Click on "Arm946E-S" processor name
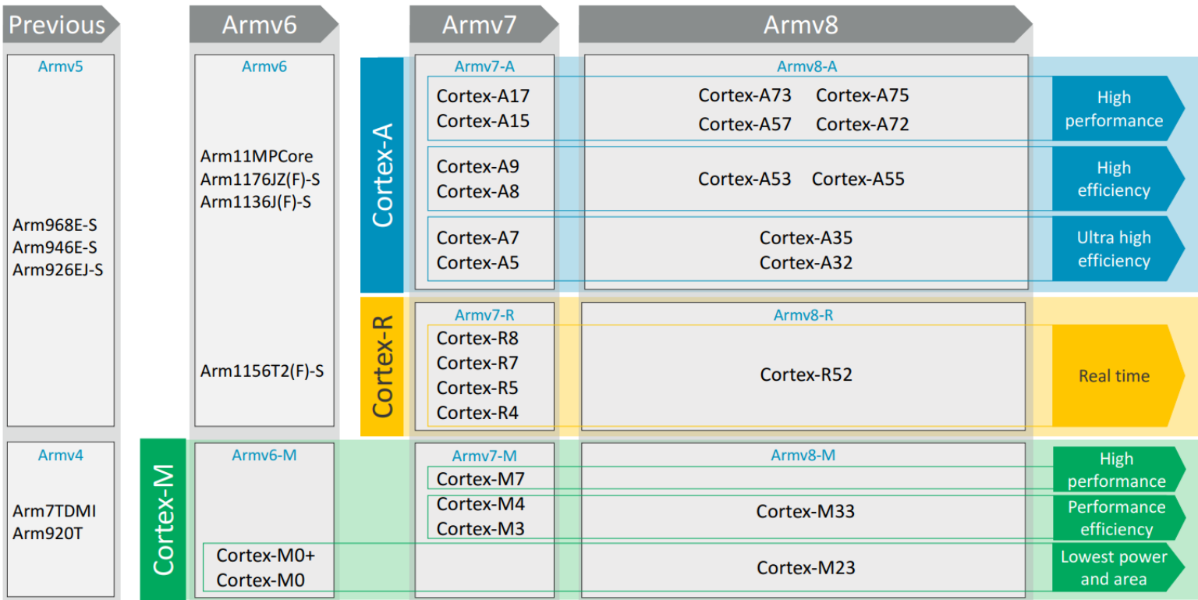Viewport: 1198px width, 600px height. coord(55,247)
